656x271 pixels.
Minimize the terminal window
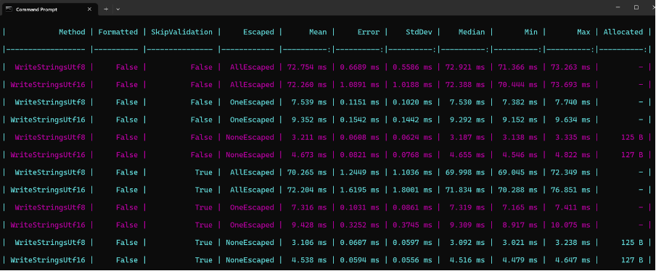point(618,7)
